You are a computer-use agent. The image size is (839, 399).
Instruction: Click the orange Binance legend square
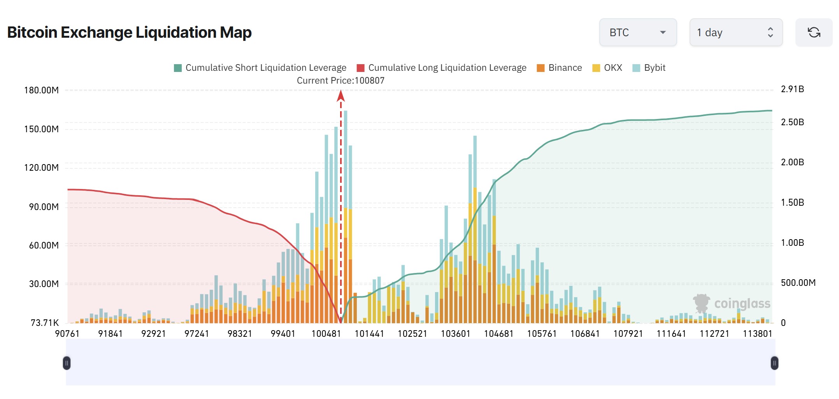541,67
